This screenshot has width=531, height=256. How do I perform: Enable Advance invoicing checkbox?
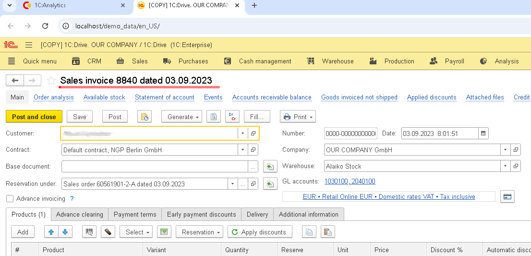tap(10, 198)
